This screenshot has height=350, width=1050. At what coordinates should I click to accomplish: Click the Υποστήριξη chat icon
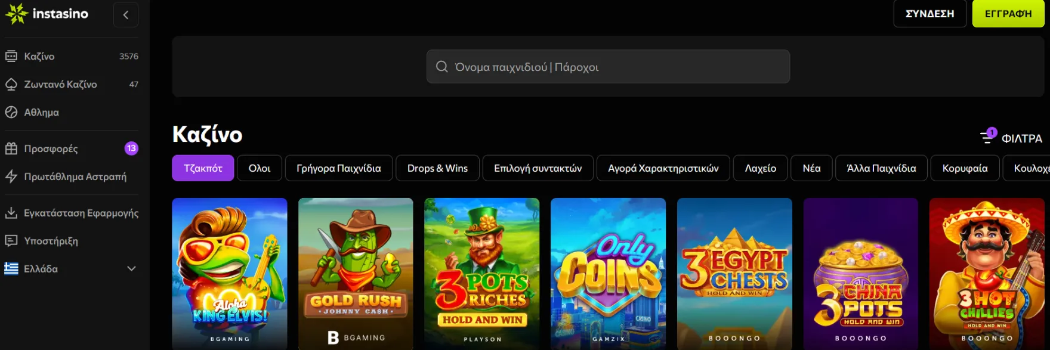click(x=11, y=241)
